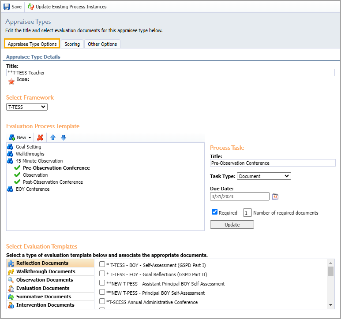Select Walkthroughs in process tree
Image resolution: width=341 pixels, height=319 pixels.
tap(30, 154)
